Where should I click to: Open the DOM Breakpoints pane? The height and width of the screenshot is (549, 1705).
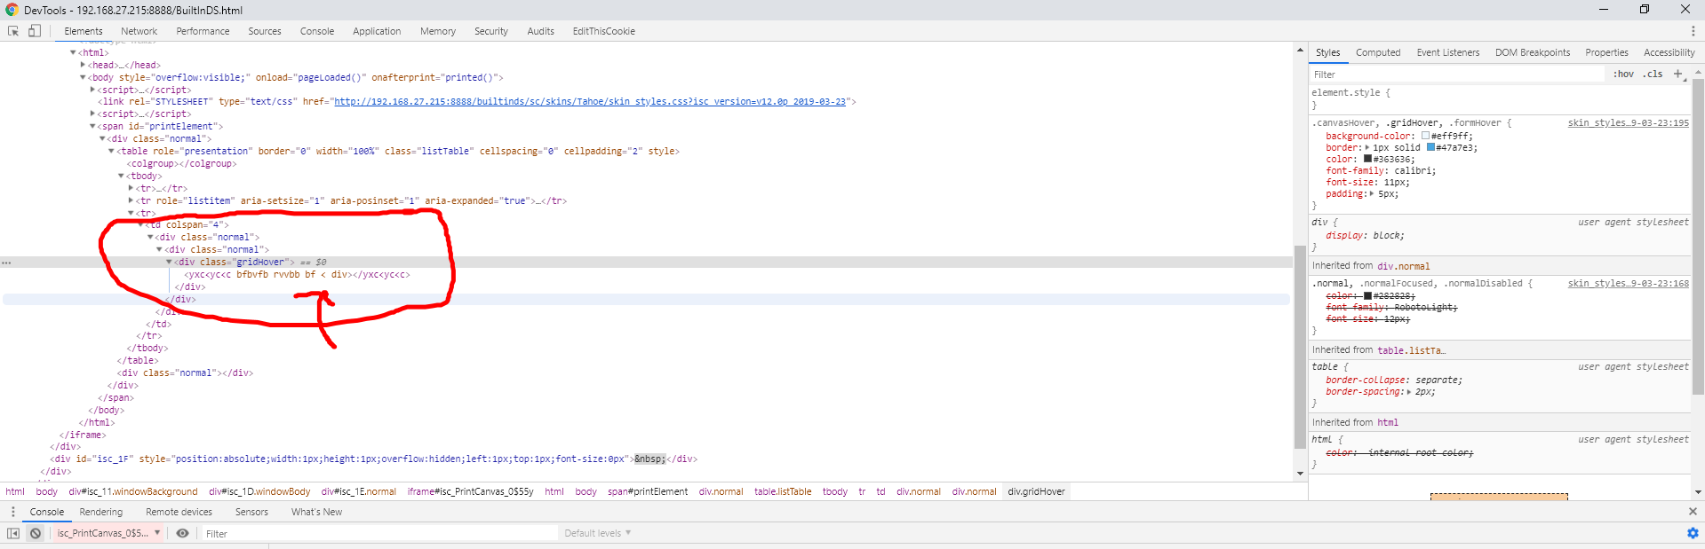click(x=1533, y=52)
